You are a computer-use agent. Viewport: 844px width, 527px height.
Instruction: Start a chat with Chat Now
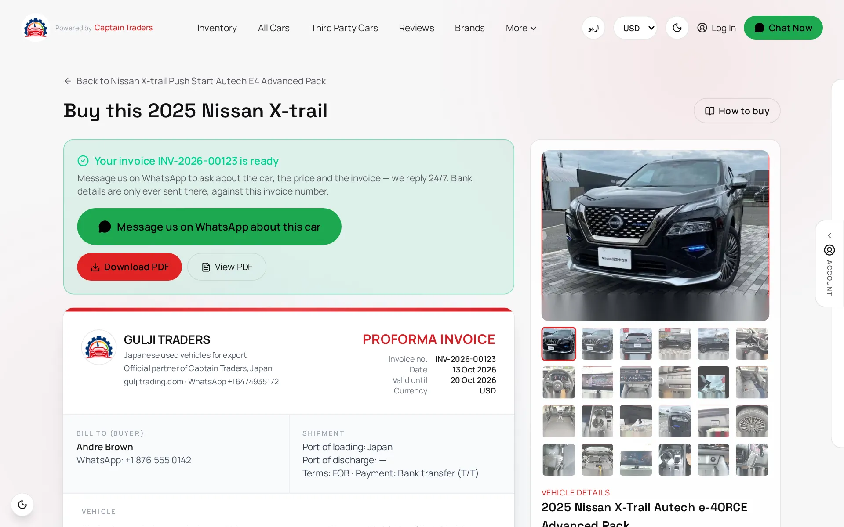point(783,28)
